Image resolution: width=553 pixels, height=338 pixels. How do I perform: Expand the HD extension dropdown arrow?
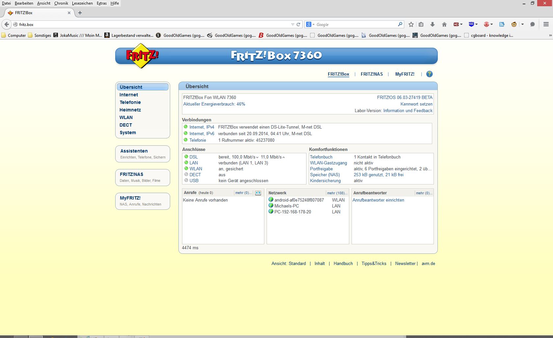coord(461,24)
